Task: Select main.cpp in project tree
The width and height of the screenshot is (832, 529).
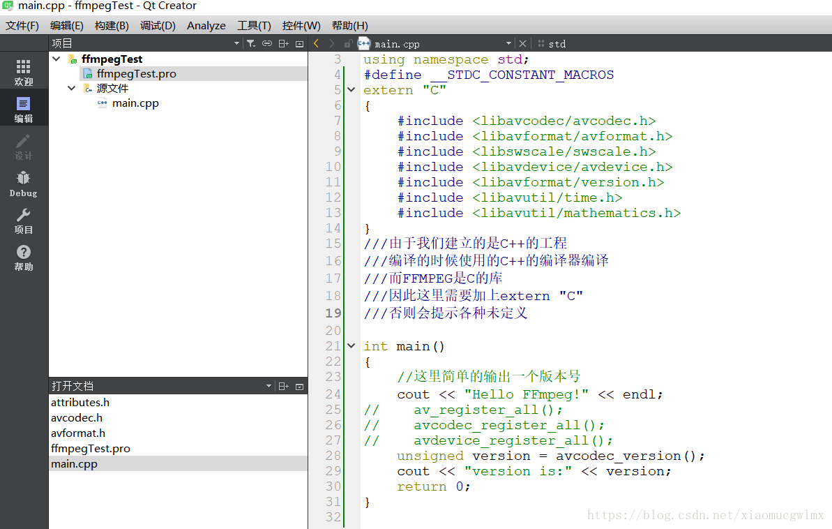Action: (x=135, y=103)
